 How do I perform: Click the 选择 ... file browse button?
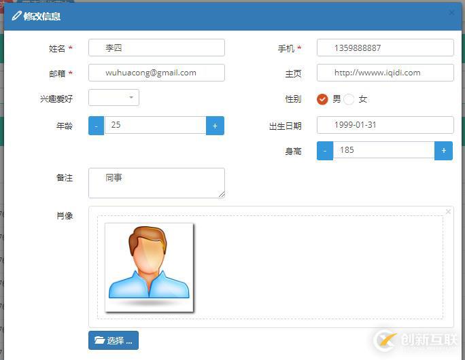(x=114, y=340)
